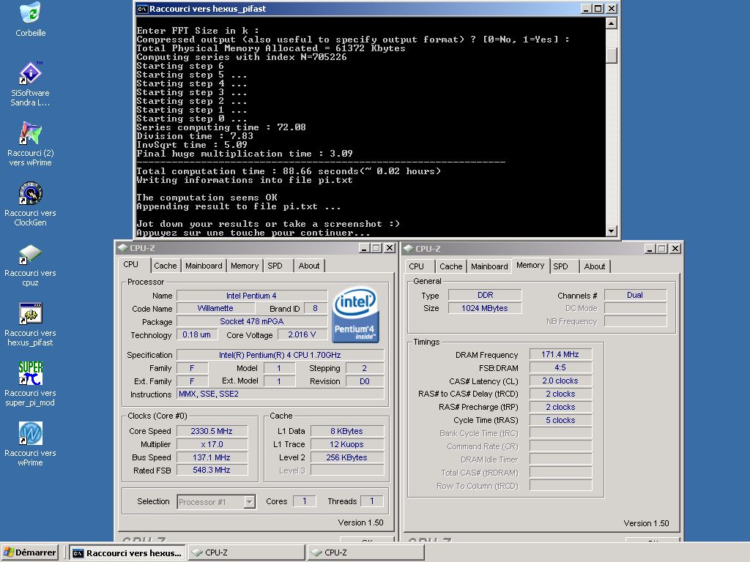
Task: Open the Corbeille recycle bin icon
Action: (x=31, y=13)
